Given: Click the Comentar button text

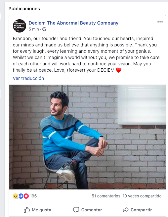Looking at the screenshot, I should click(x=92, y=210).
